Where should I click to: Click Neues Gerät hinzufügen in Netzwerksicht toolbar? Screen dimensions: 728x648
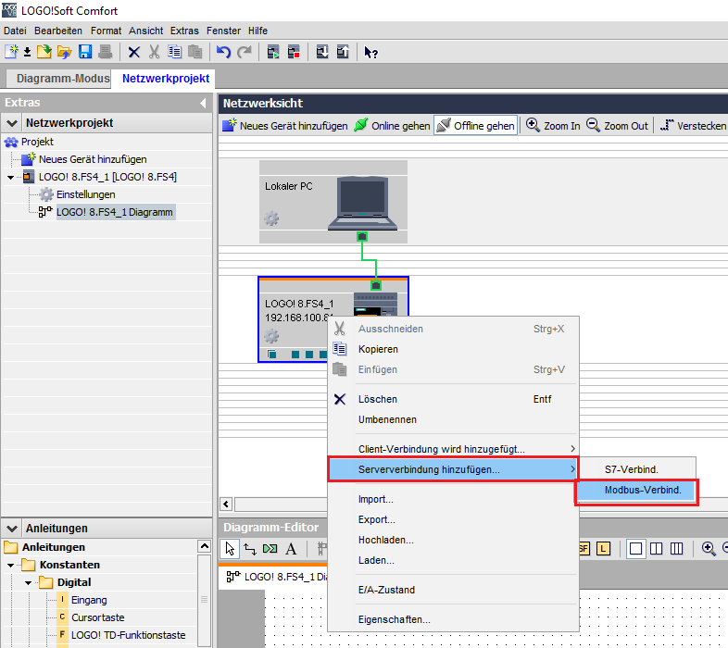pos(285,126)
